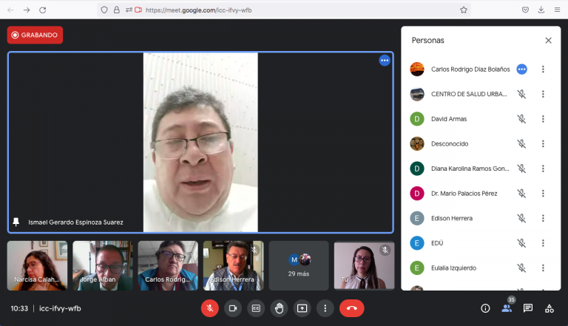Image resolution: width=568 pixels, height=326 pixels.
Task: Click speaking indicator beside Carlos Rodrigo Diaz Bolaños
Action: 521,69
